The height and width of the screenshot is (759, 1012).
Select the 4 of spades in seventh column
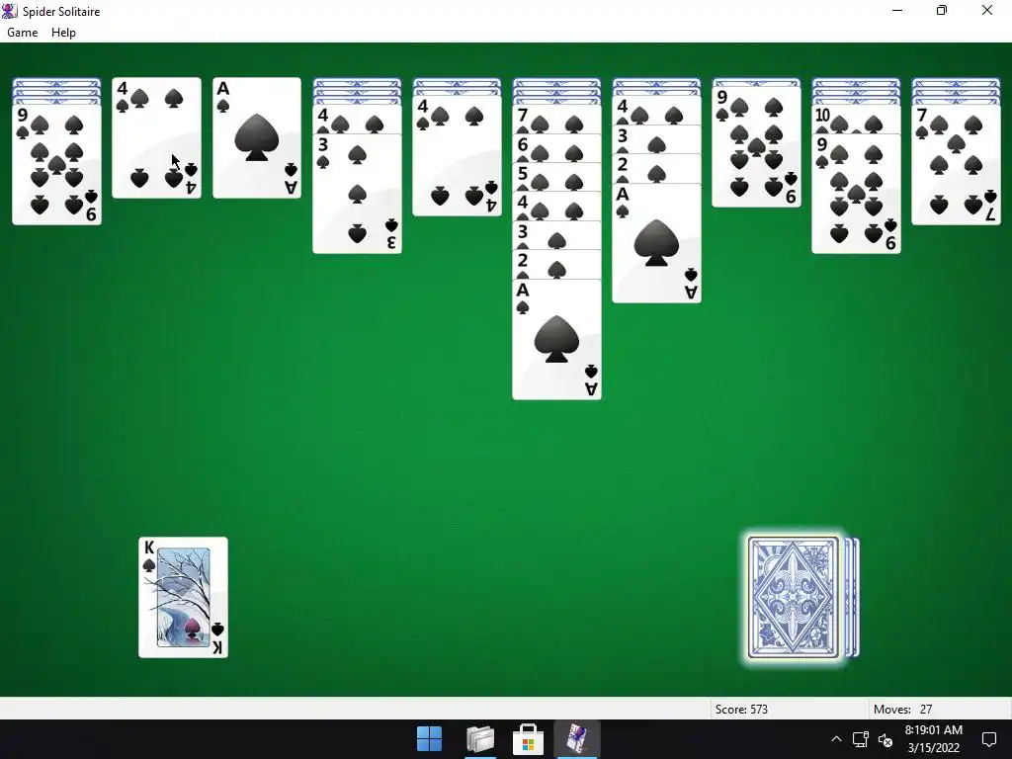tap(656, 111)
